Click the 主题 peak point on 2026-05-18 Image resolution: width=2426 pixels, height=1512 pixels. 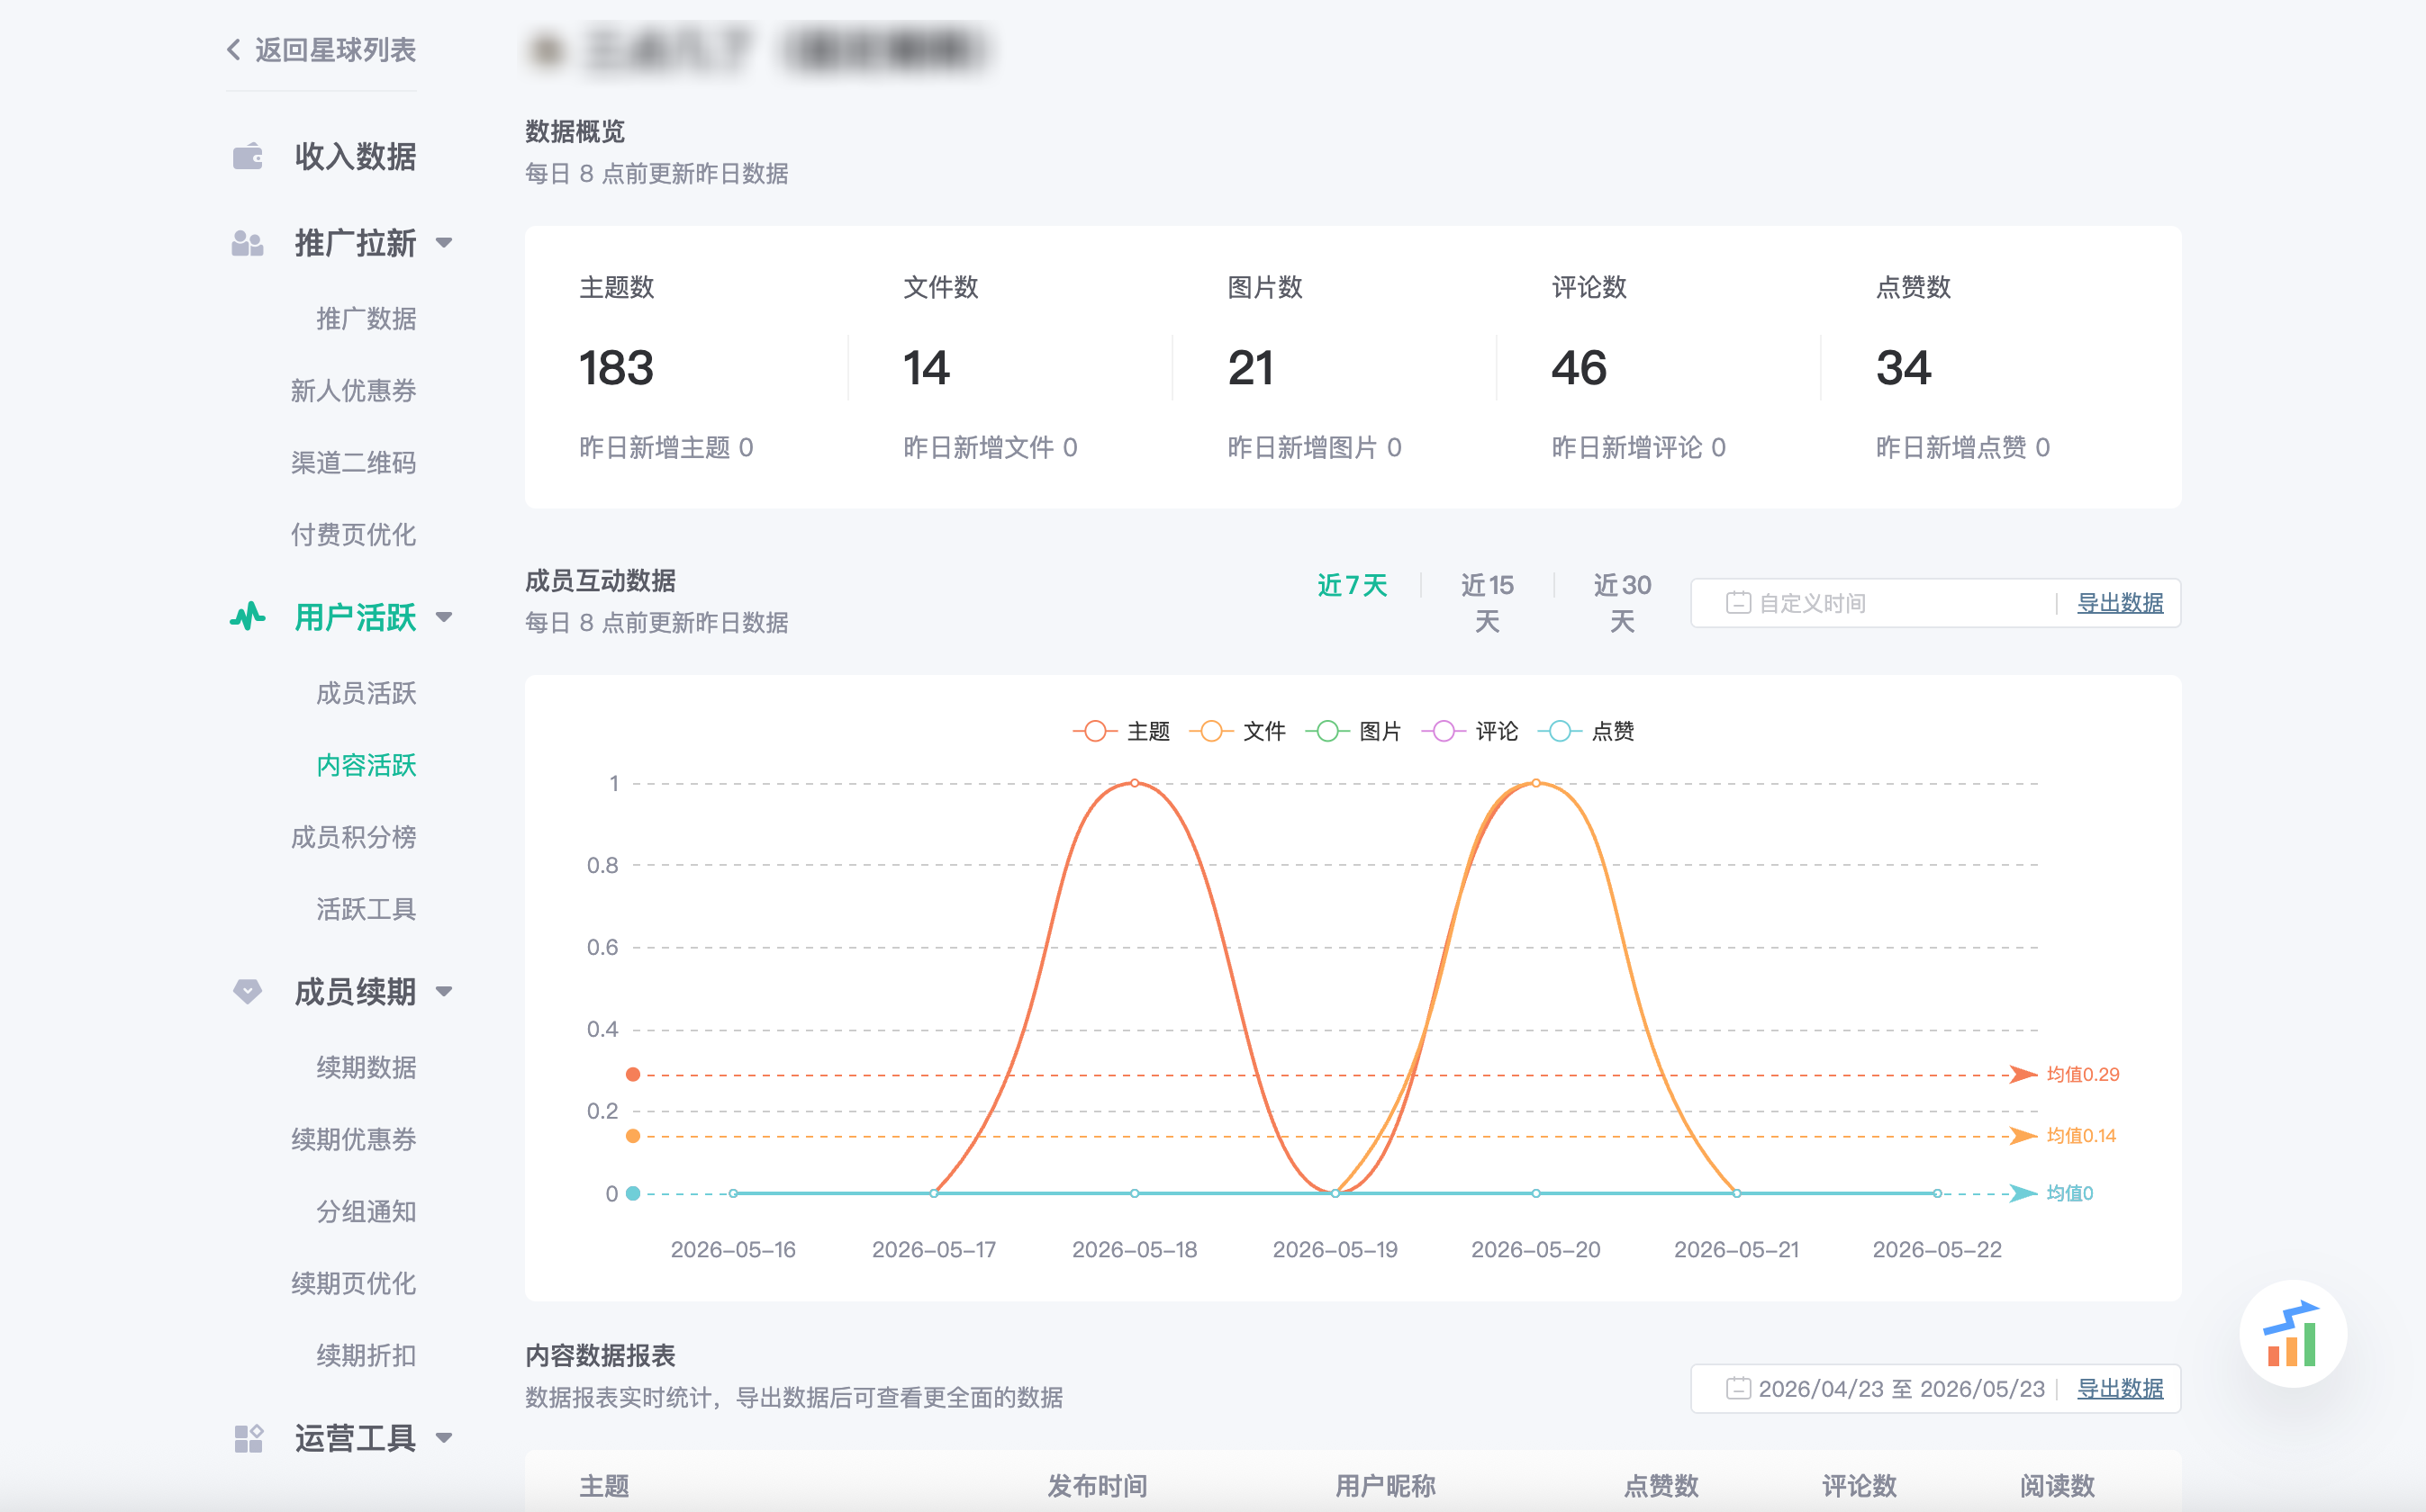(1135, 783)
